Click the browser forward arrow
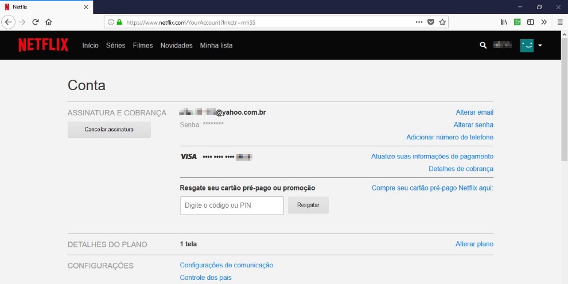Screen dimensions: 568x284 coord(22,22)
